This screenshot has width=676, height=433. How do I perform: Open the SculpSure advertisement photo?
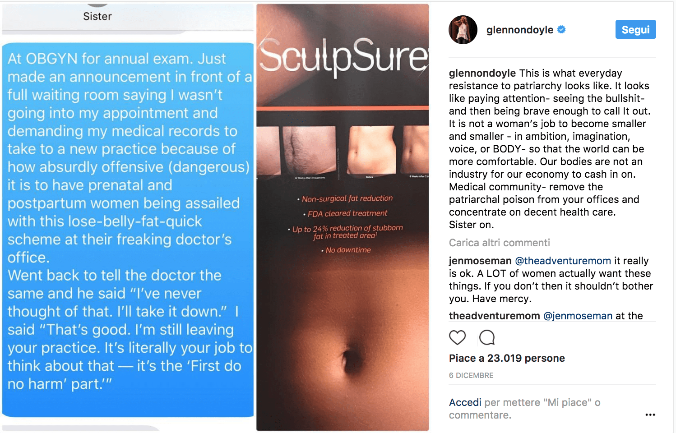point(343,316)
